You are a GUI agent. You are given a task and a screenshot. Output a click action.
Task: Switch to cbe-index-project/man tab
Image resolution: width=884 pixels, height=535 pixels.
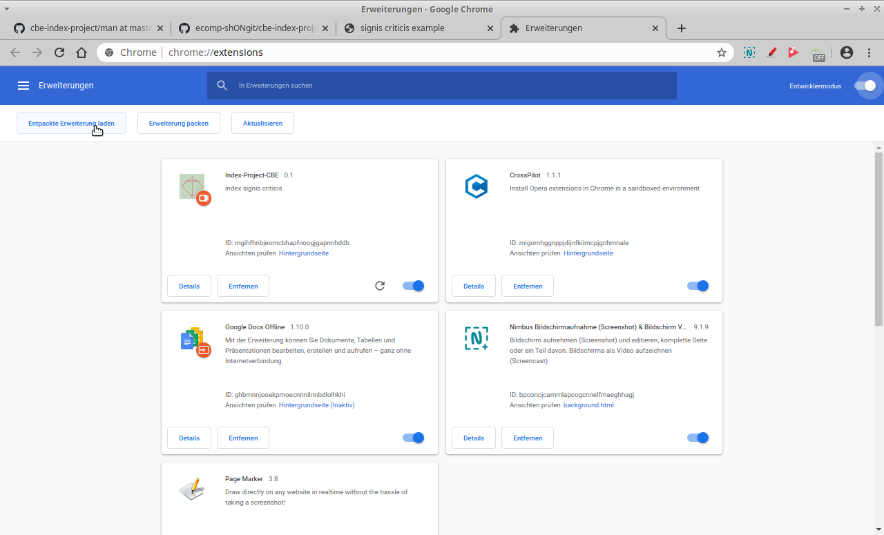click(x=88, y=28)
